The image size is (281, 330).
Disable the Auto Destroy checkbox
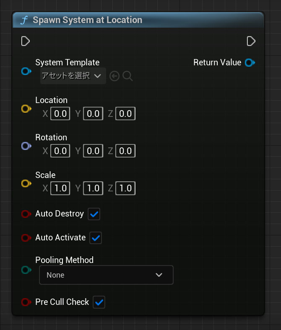94,214
